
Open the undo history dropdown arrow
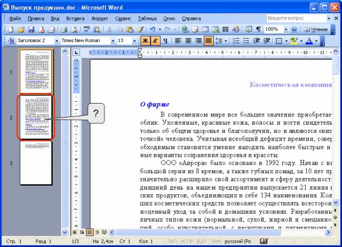point(160,29)
